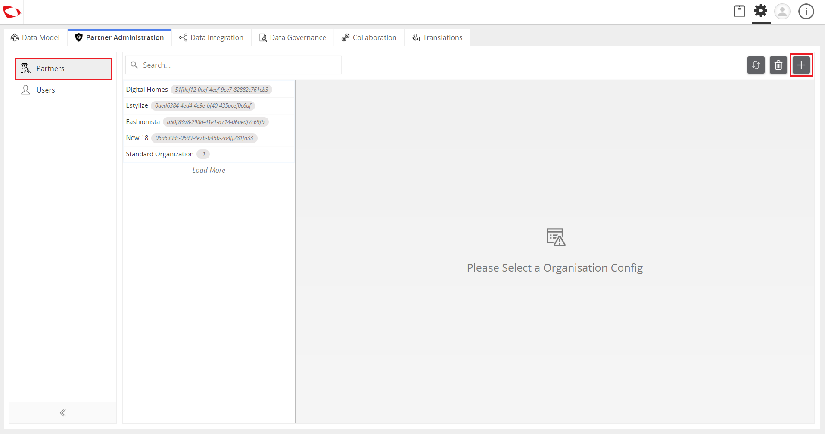Screen dimensions: 825x434
Task: Click the search magnifier icon
Action: (x=134, y=65)
